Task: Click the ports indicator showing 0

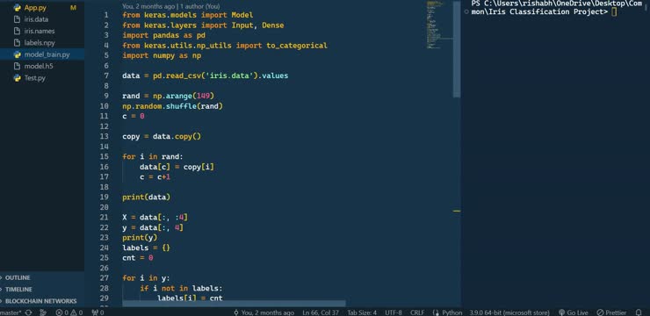Action: coord(98,312)
